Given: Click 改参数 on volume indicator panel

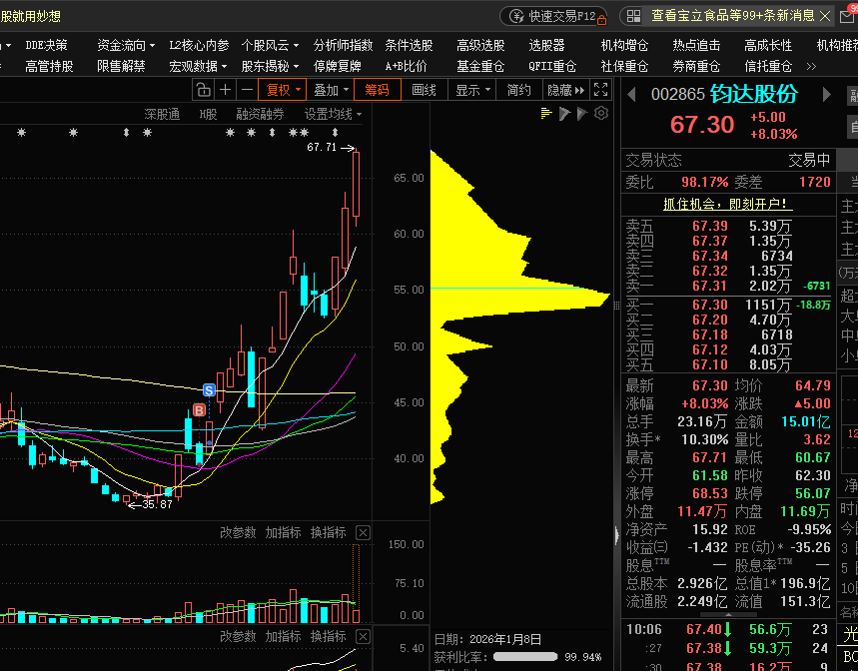Looking at the screenshot, I should [238, 532].
